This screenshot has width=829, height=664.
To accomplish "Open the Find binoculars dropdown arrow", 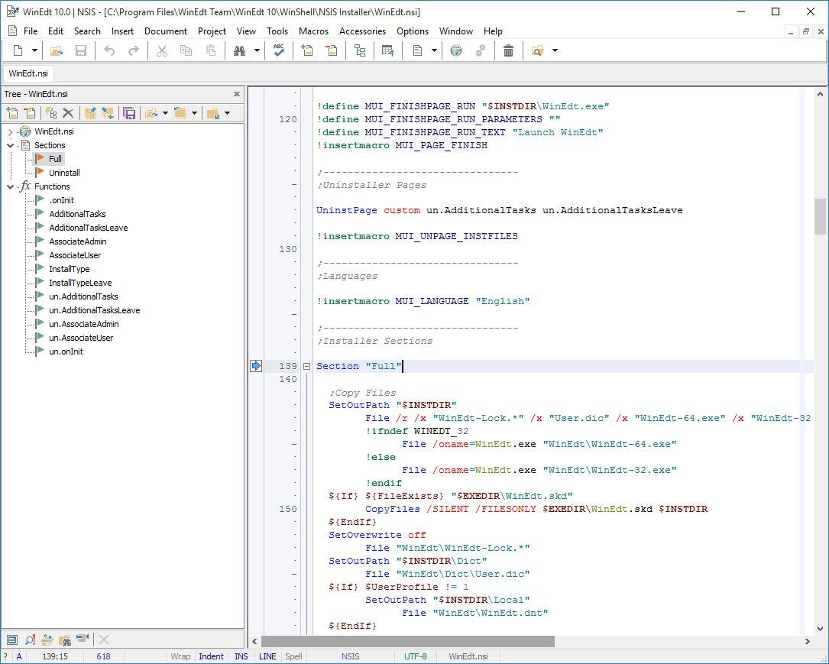I will [x=257, y=50].
